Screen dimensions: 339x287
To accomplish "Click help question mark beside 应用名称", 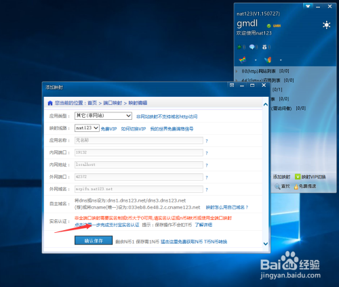I will tap(207, 141).
